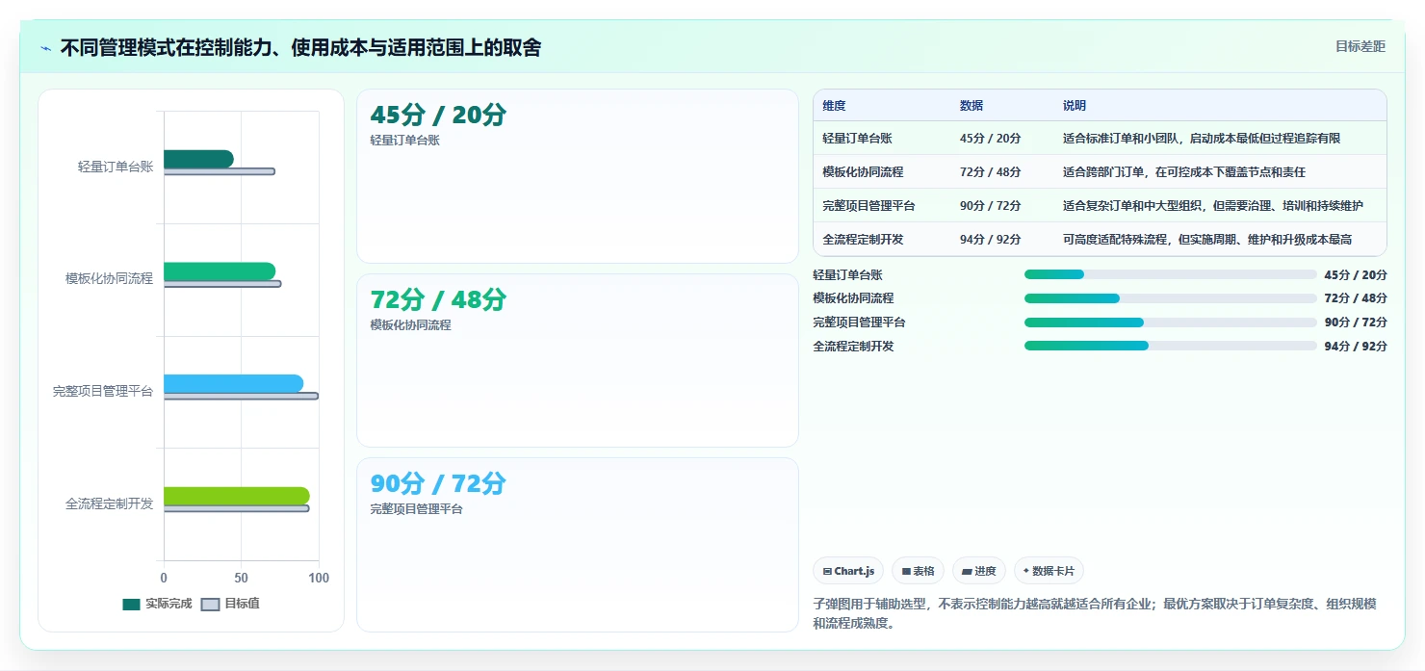This screenshot has height=671, width=1425.
Task: Click the gray target bar under 轻量订单台账 in chart
Action: coord(220,171)
